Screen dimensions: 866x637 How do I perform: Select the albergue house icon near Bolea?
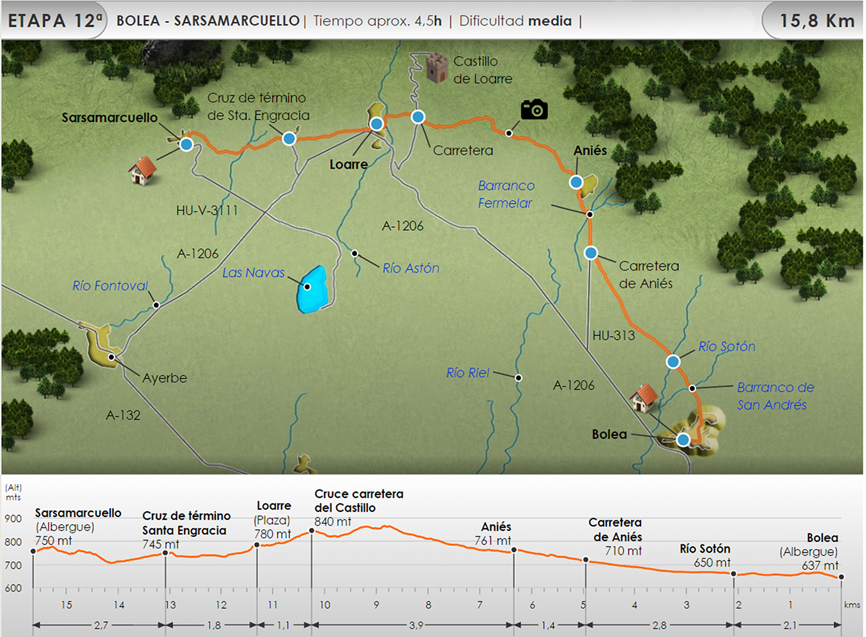[644, 398]
